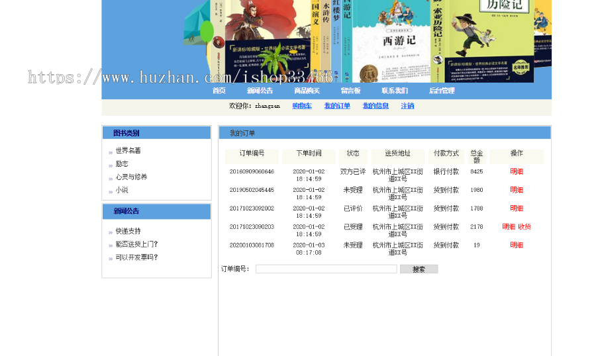Select 小说 book category

point(122,190)
